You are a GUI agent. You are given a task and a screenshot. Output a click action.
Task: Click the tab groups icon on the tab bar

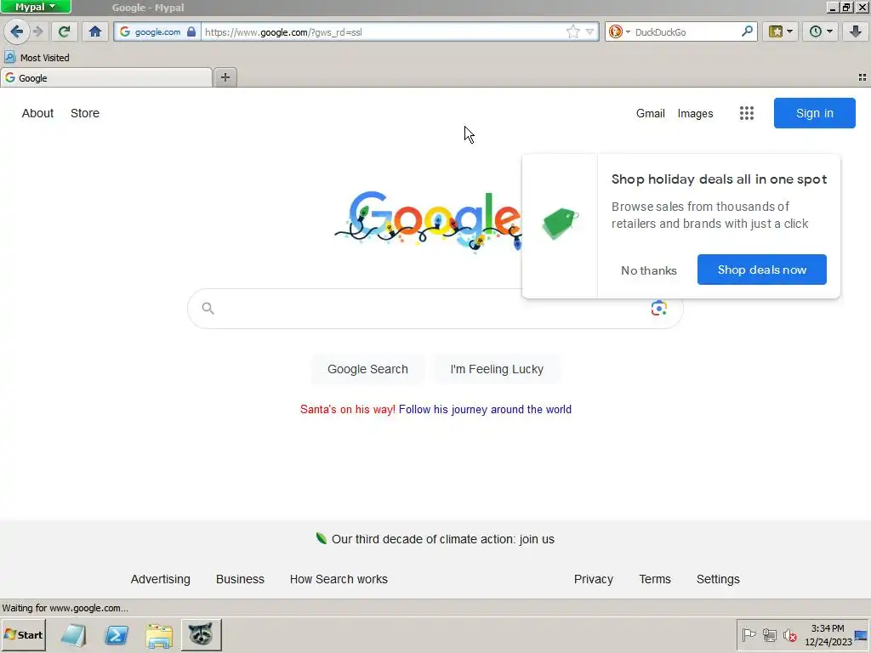click(862, 77)
